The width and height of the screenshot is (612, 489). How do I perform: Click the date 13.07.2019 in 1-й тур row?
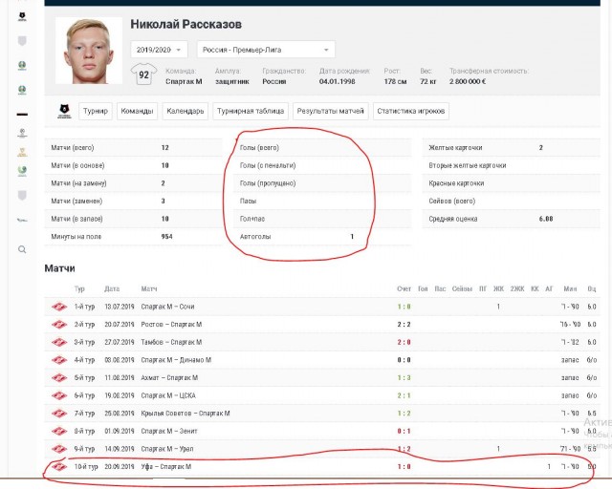120,307
